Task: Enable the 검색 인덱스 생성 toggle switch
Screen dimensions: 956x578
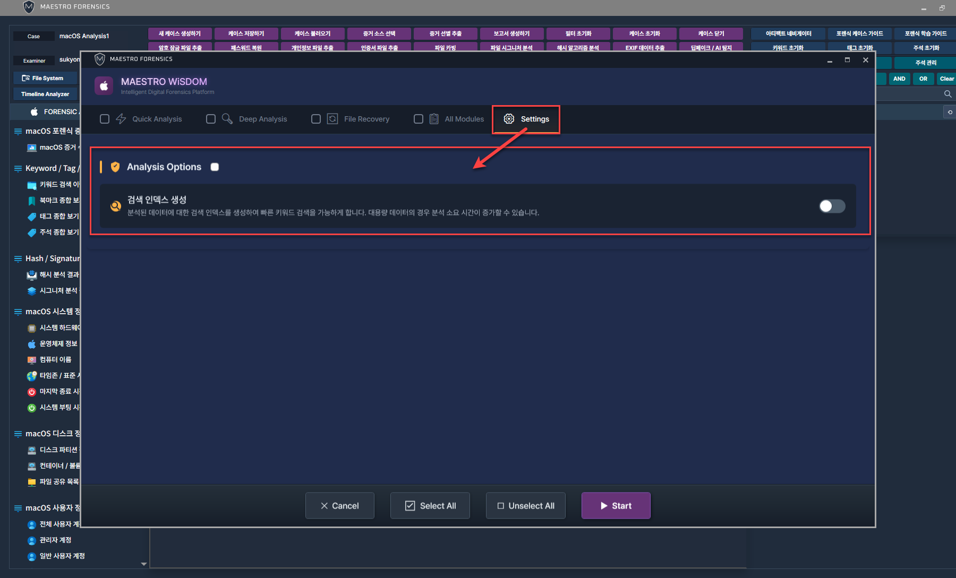Action: (x=832, y=206)
